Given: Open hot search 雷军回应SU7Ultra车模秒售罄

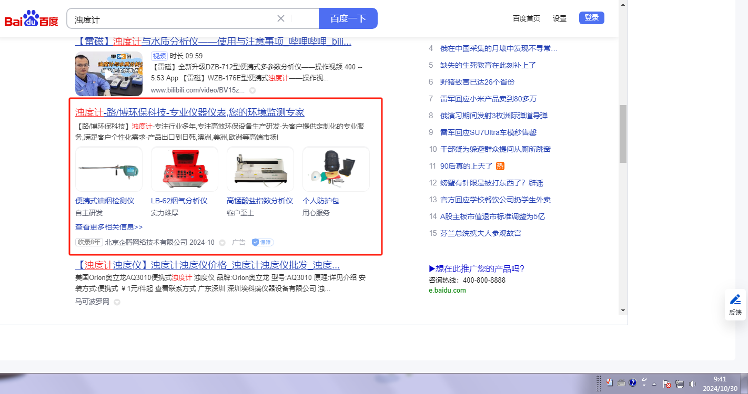Looking at the screenshot, I should (489, 132).
